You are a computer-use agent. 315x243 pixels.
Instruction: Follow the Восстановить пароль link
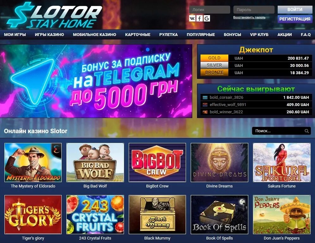(x=249, y=17)
